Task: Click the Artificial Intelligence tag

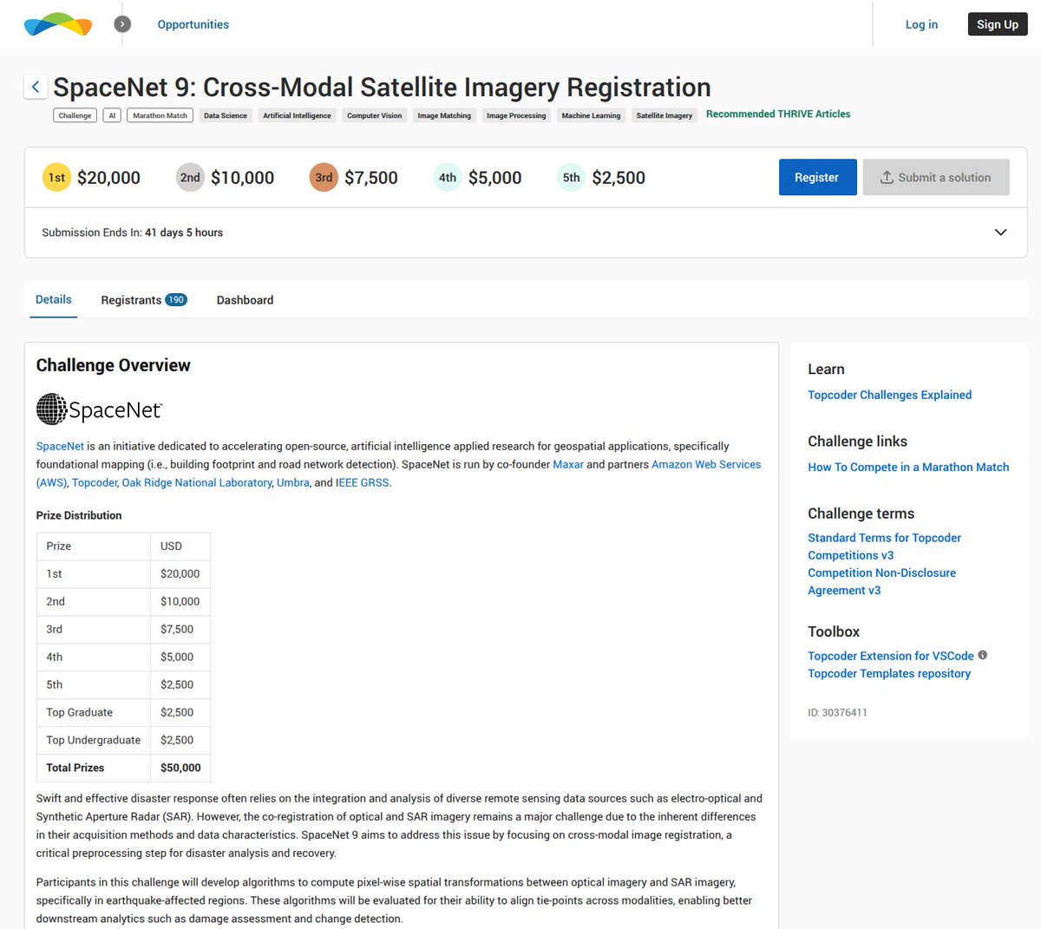Action: point(297,115)
